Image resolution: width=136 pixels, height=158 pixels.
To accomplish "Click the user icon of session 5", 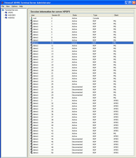I will click(x=32, y=29).
